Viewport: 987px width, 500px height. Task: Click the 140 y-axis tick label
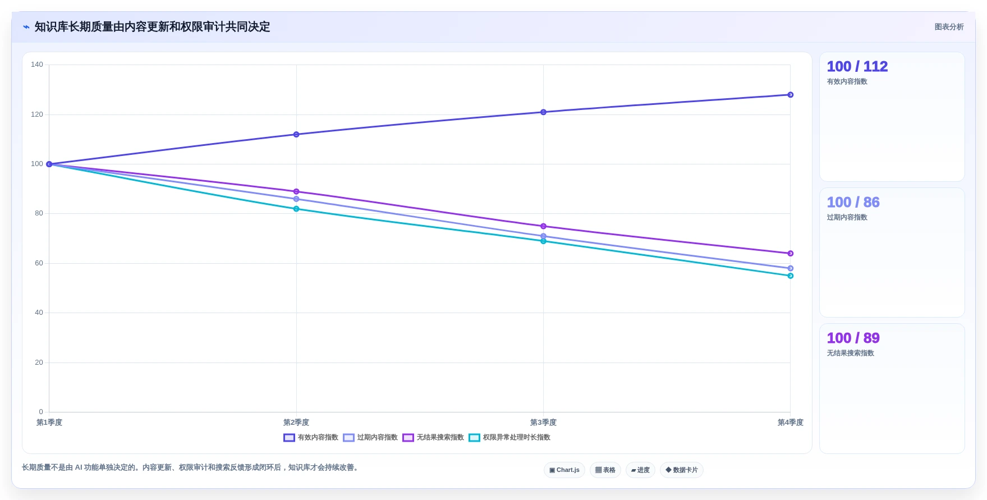click(x=37, y=65)
